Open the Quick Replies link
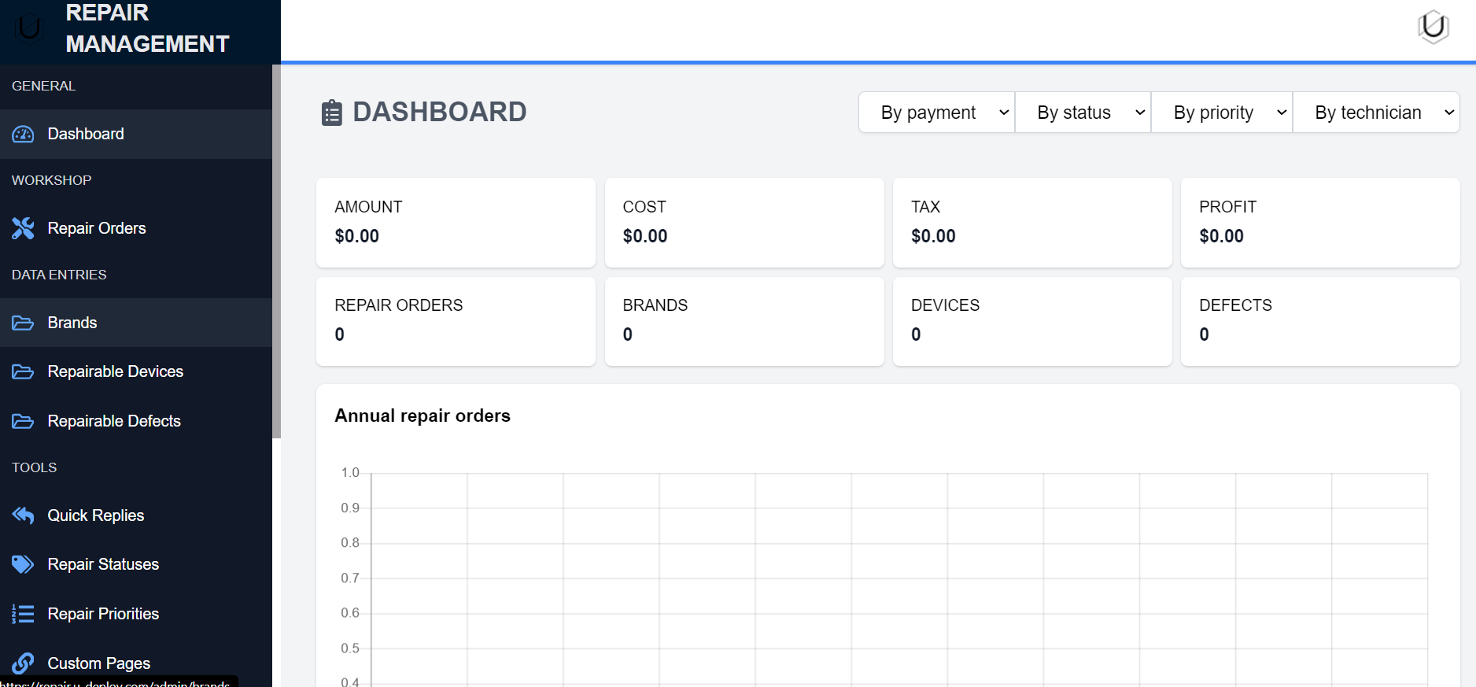 coord(96,515)
